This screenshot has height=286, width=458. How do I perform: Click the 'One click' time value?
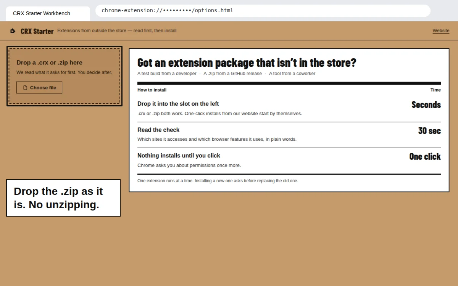pos(425,156)
